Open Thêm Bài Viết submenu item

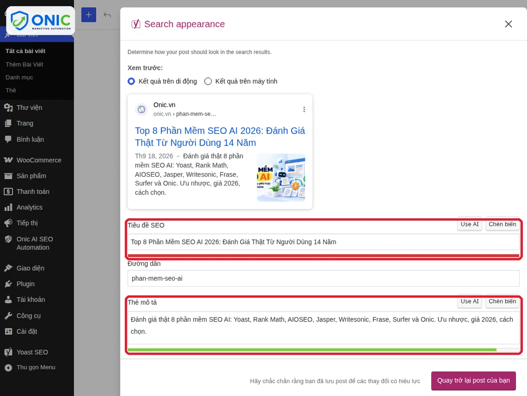tap(24, 64)
